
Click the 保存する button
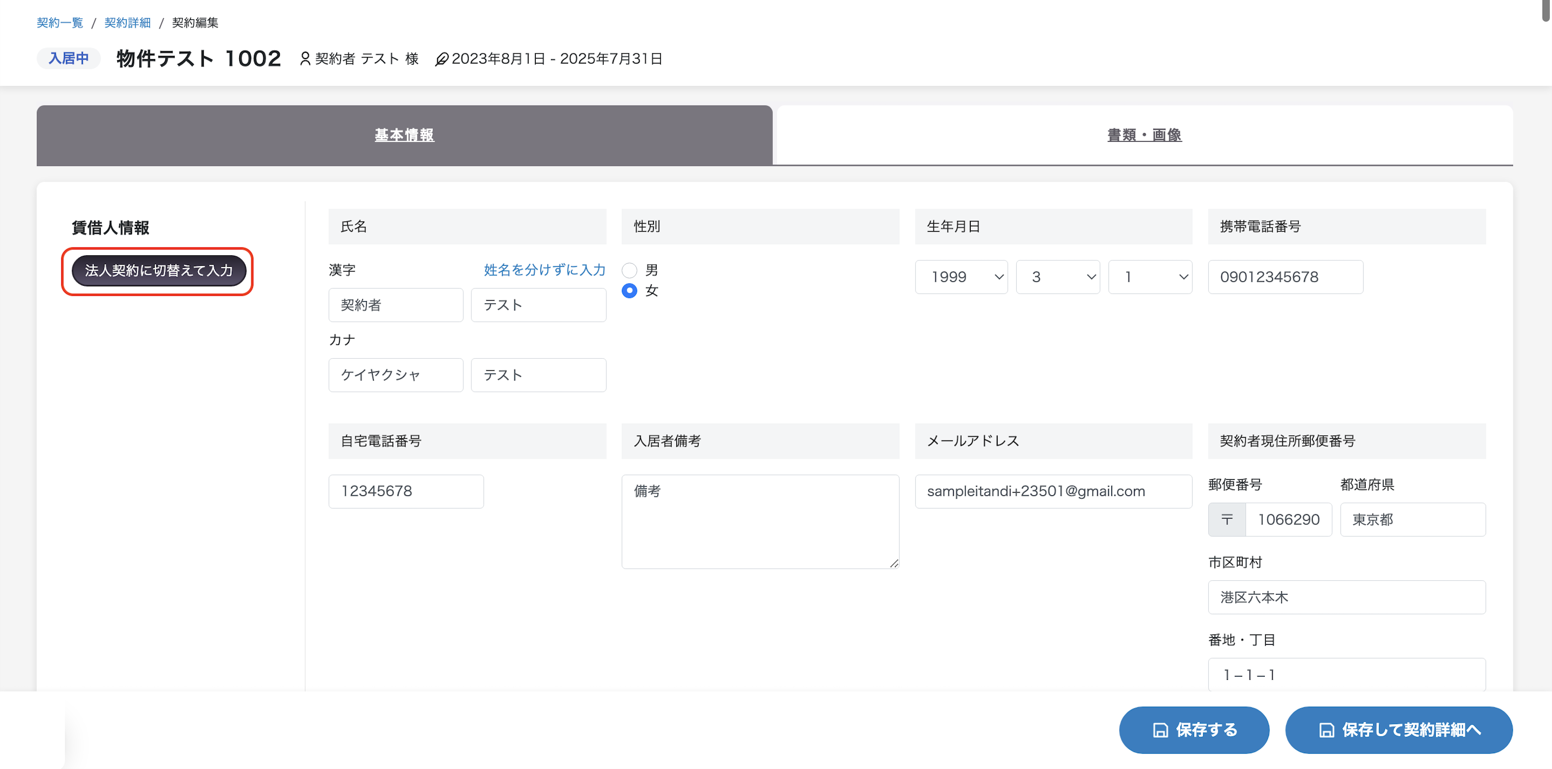coord(1194,730)
